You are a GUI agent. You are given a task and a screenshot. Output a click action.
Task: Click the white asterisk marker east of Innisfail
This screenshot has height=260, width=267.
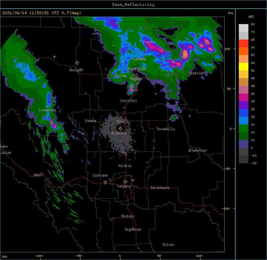coord(155,94)
